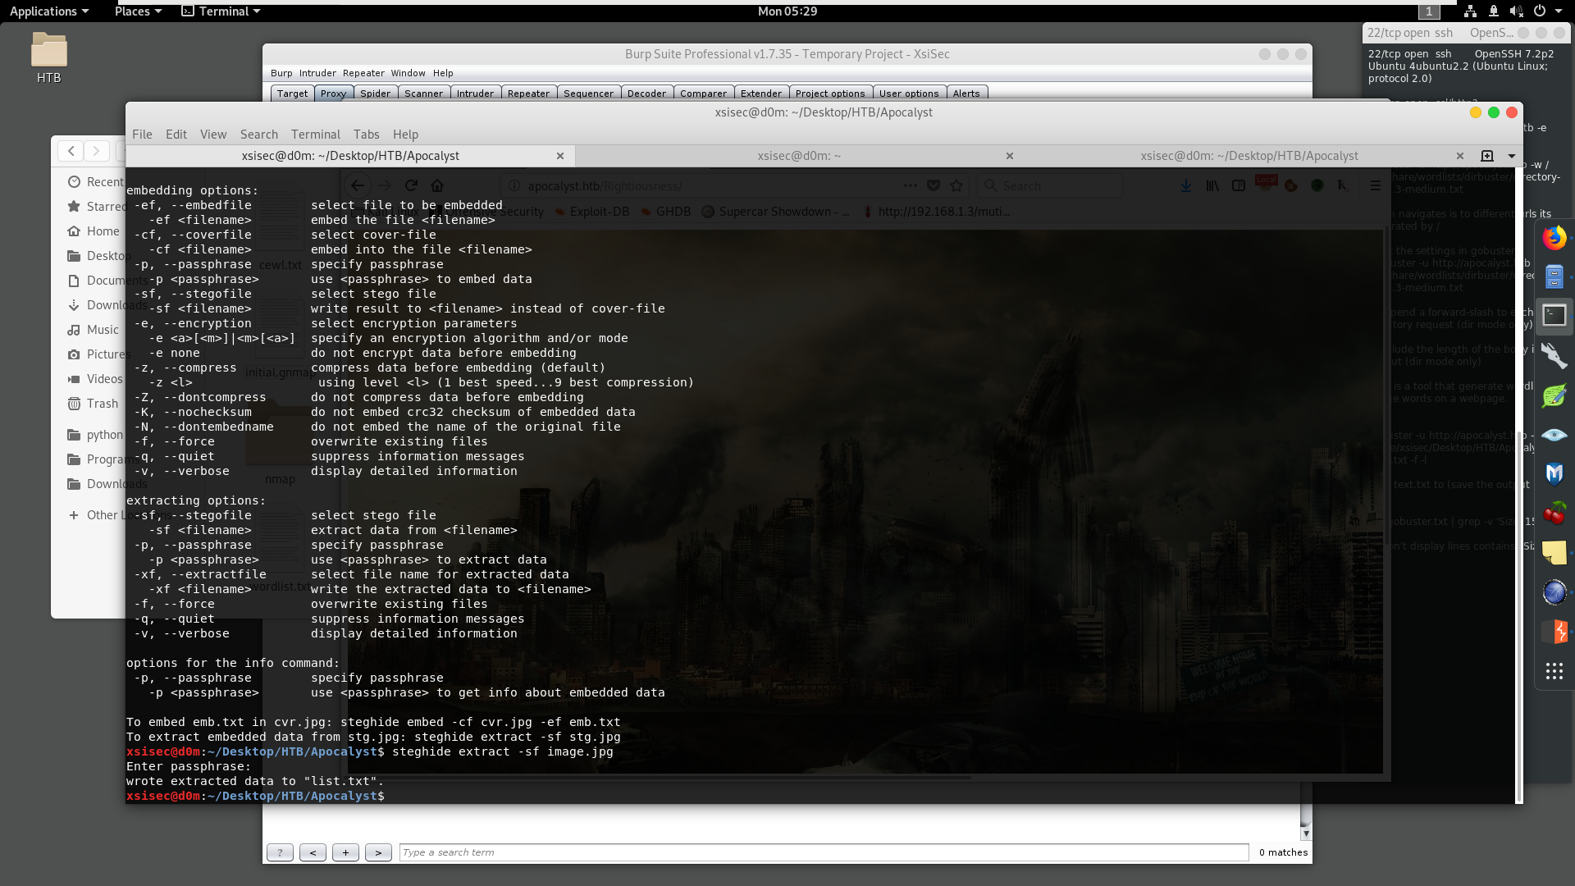Open the terminal Edit menu
This screenshot has width=1575, height=886.
pos(176,135)
